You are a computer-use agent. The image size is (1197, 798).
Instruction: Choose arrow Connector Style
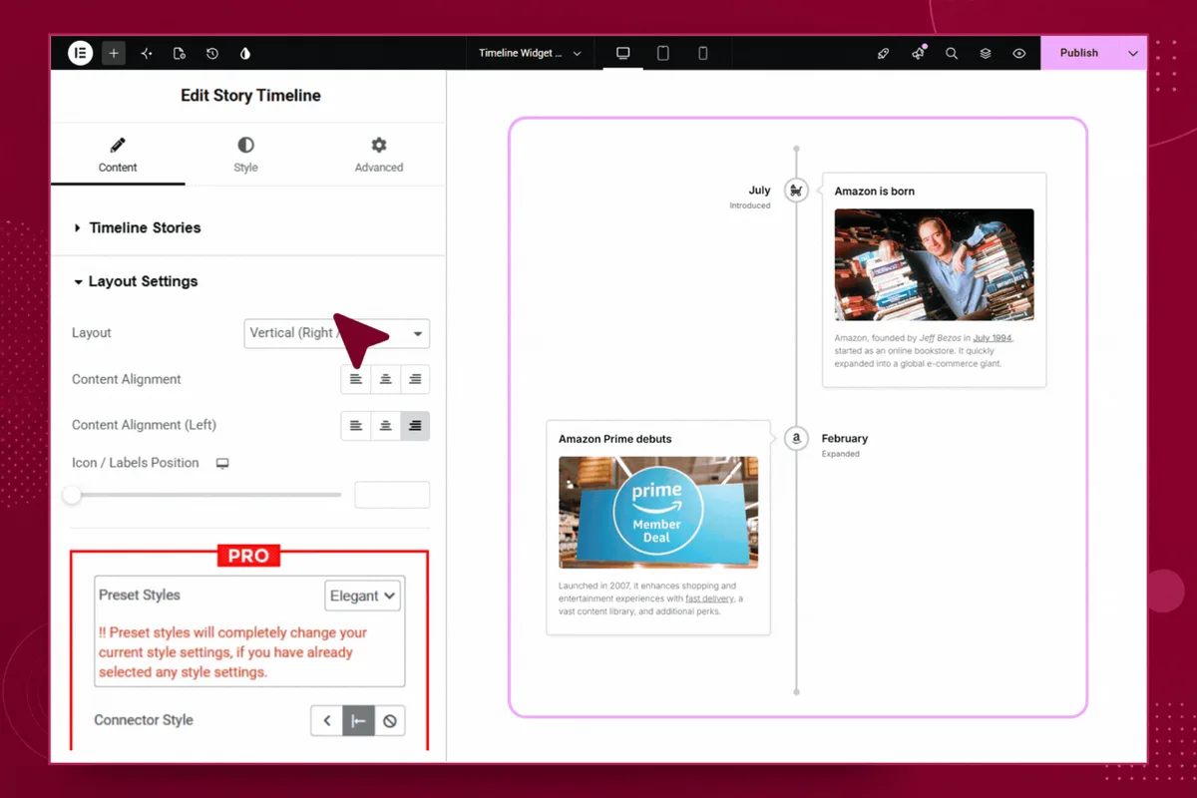[327, 720]
